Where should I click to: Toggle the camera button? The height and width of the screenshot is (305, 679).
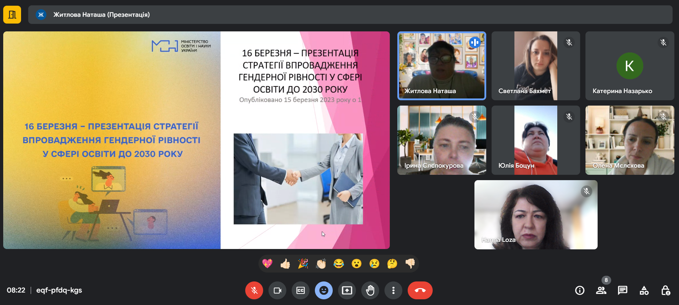point(277,290)
